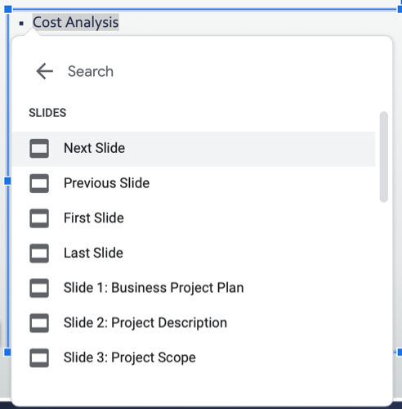Click the left-middle text box resize handle
The height and width of the screenshot is (409, 402).
pyautogui.click(x=7, y=181)
